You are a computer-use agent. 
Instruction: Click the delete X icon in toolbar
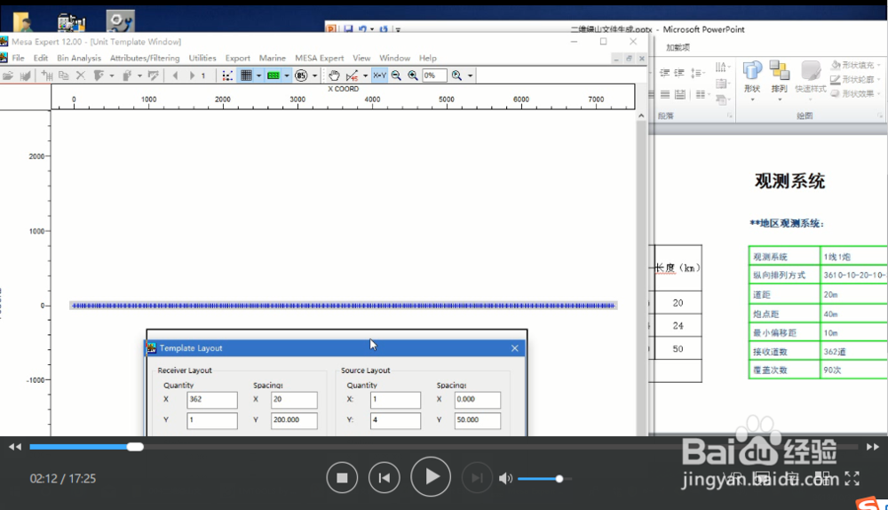coord(81,76)
